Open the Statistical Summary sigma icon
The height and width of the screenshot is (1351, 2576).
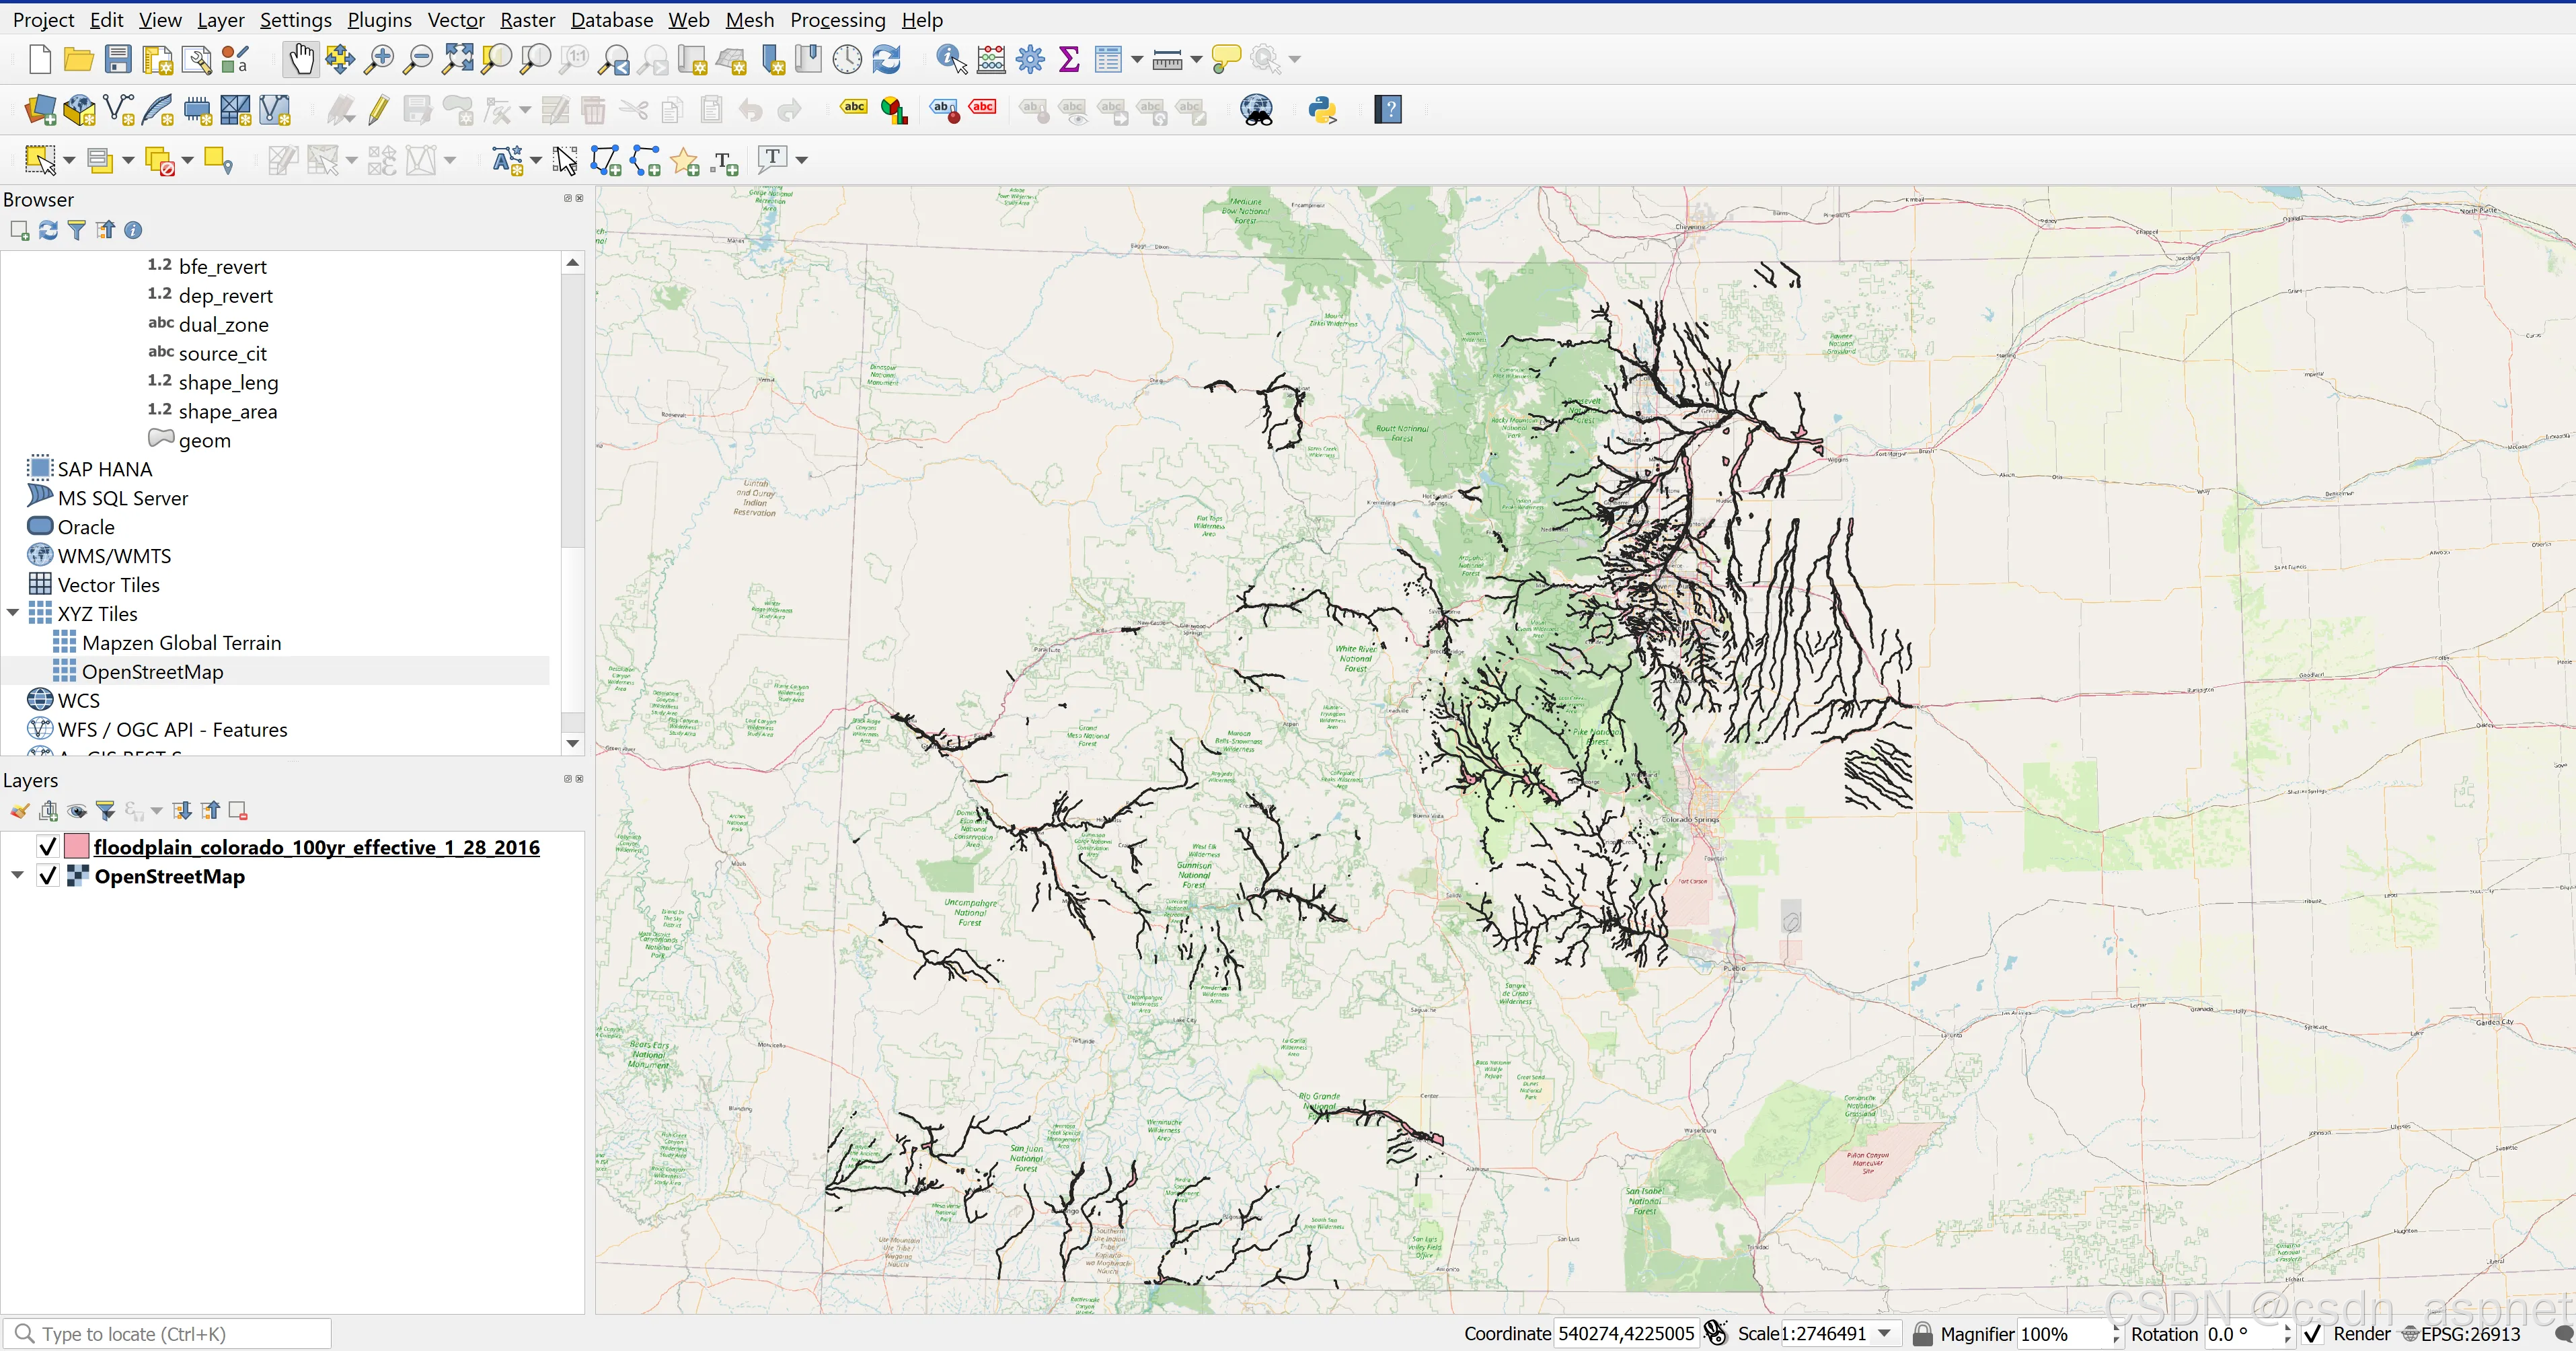(1069, 60)
